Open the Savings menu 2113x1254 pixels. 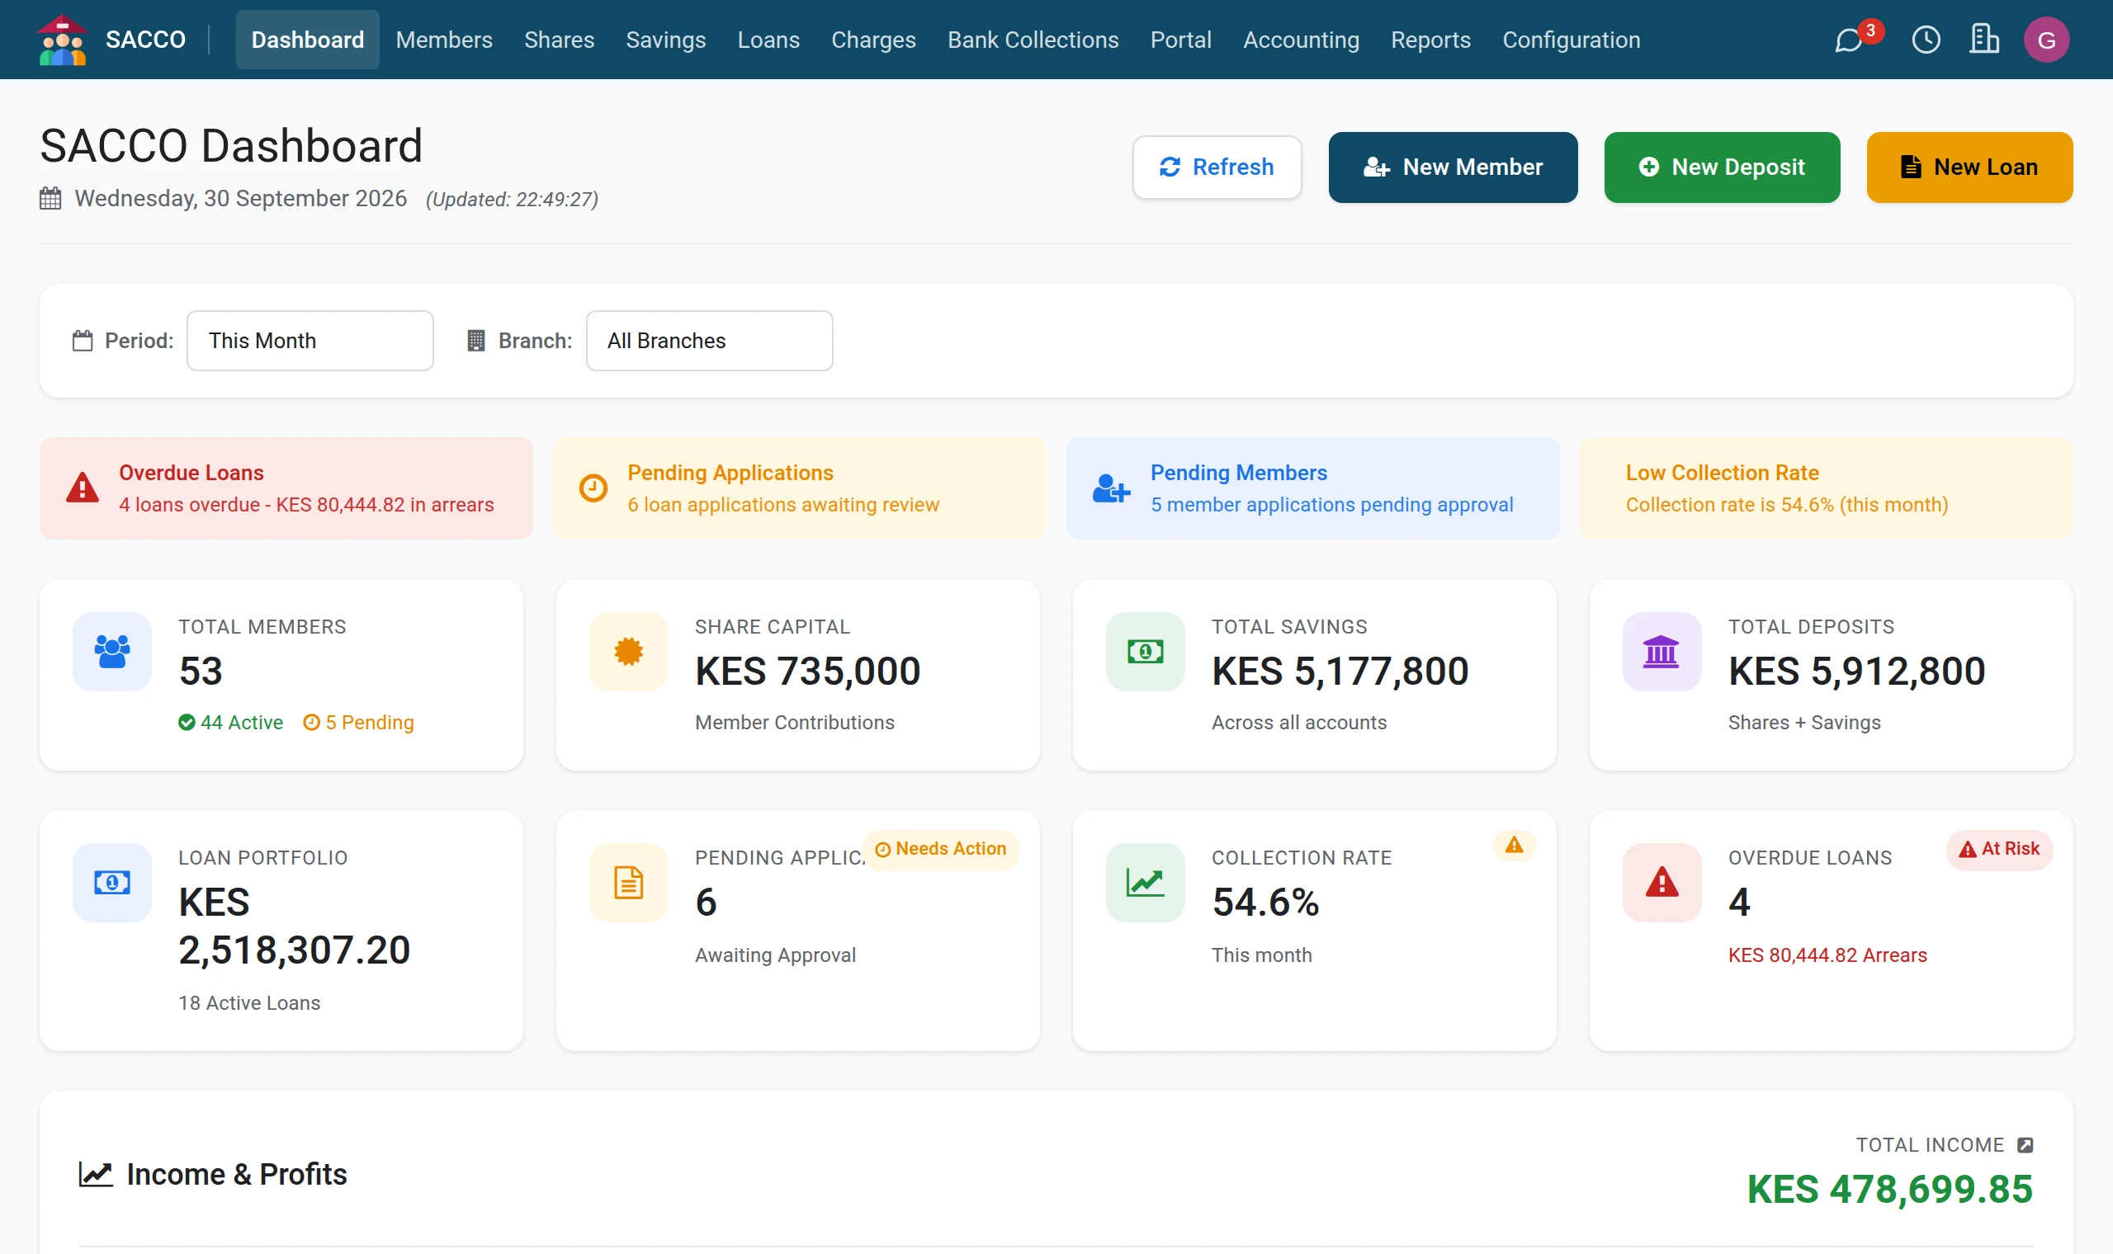(665, 40)
